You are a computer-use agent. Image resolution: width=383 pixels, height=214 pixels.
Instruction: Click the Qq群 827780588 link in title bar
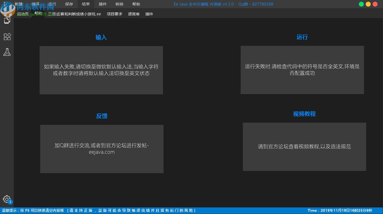click(256, 4)
